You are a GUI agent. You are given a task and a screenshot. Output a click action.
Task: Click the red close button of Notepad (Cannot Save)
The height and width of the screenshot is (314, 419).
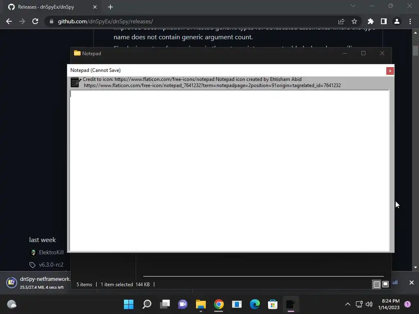(x=390, y=71)
